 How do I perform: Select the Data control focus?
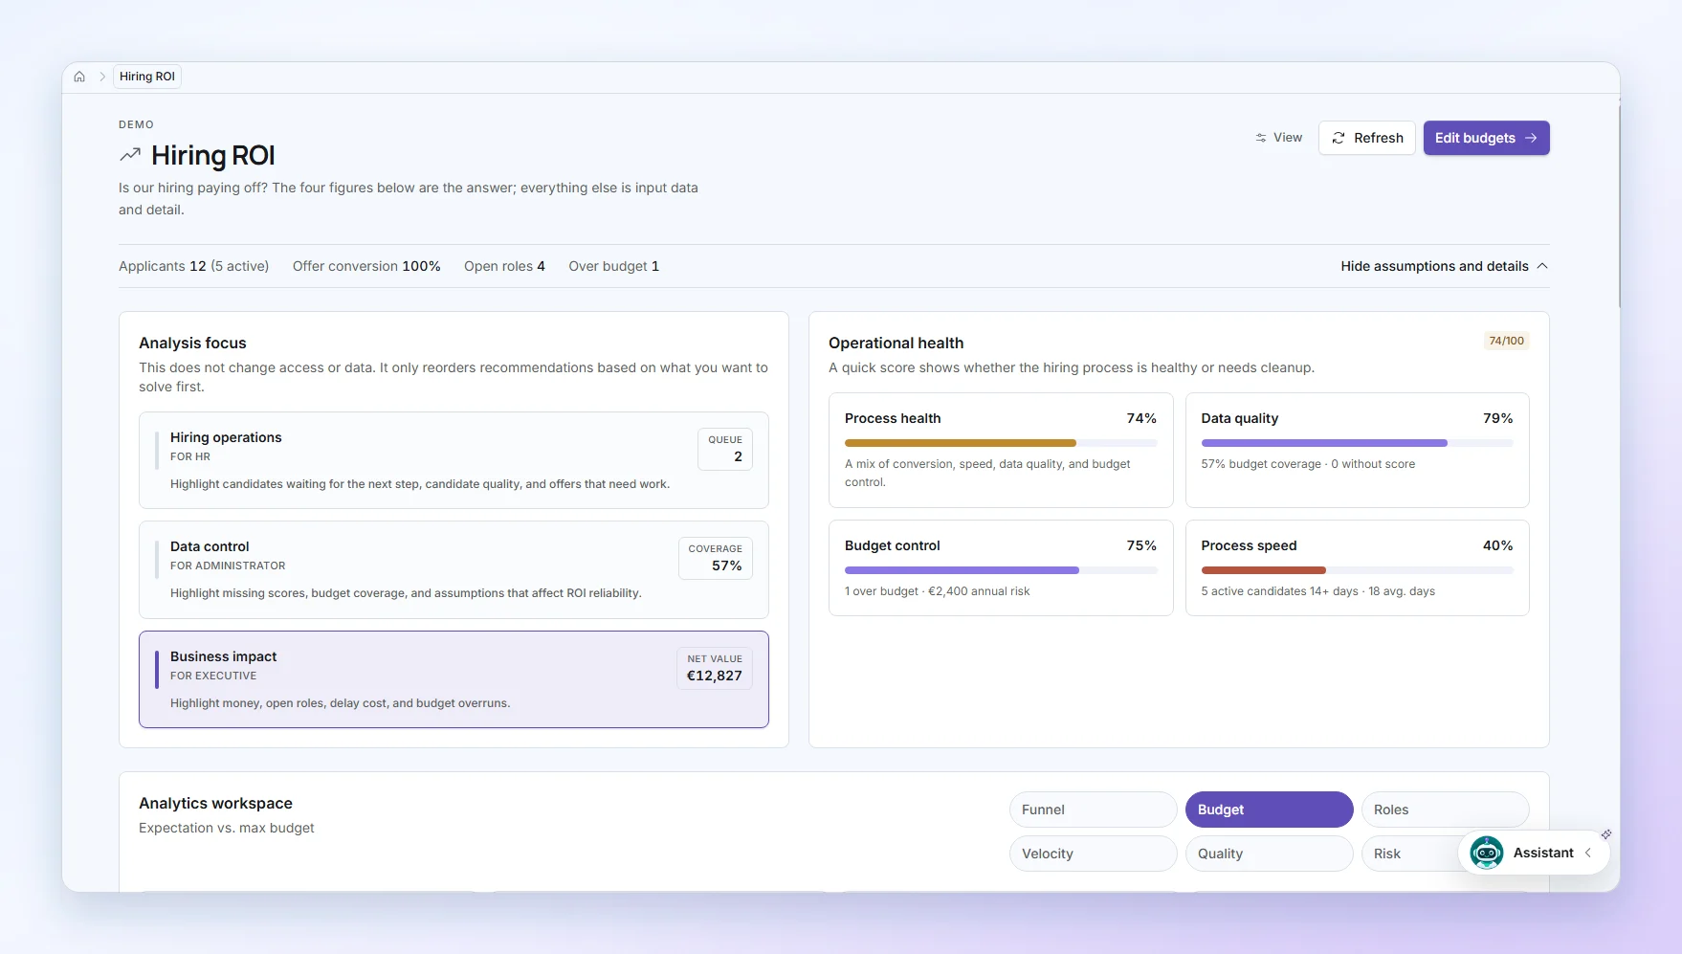tap(454, 569)
